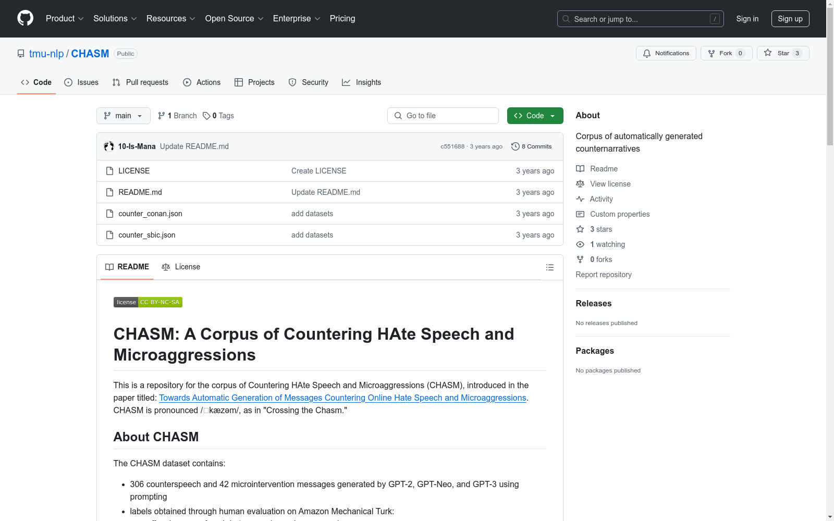Screen dimensions: 834x521
Task: Open the Towards Automatic Generation paper link
Action: tap(342, 398)
